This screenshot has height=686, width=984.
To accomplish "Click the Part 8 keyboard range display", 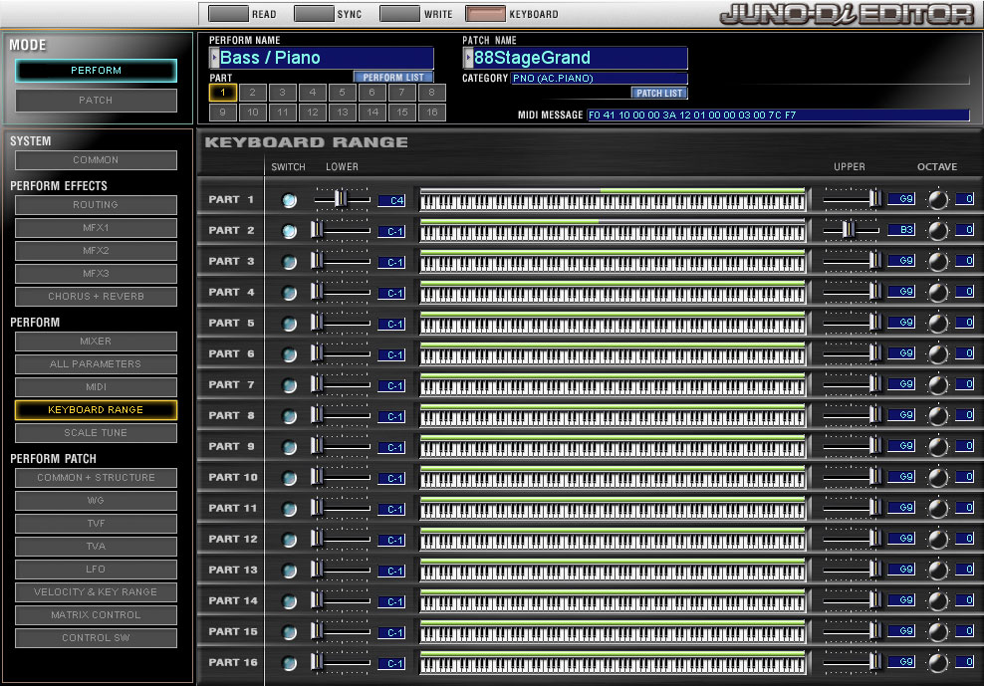I will tap(613, 415).
